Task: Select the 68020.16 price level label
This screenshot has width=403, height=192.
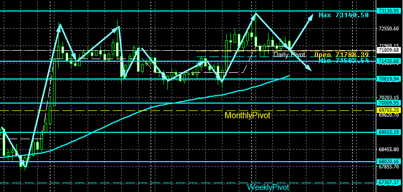Action: (388, 162)
